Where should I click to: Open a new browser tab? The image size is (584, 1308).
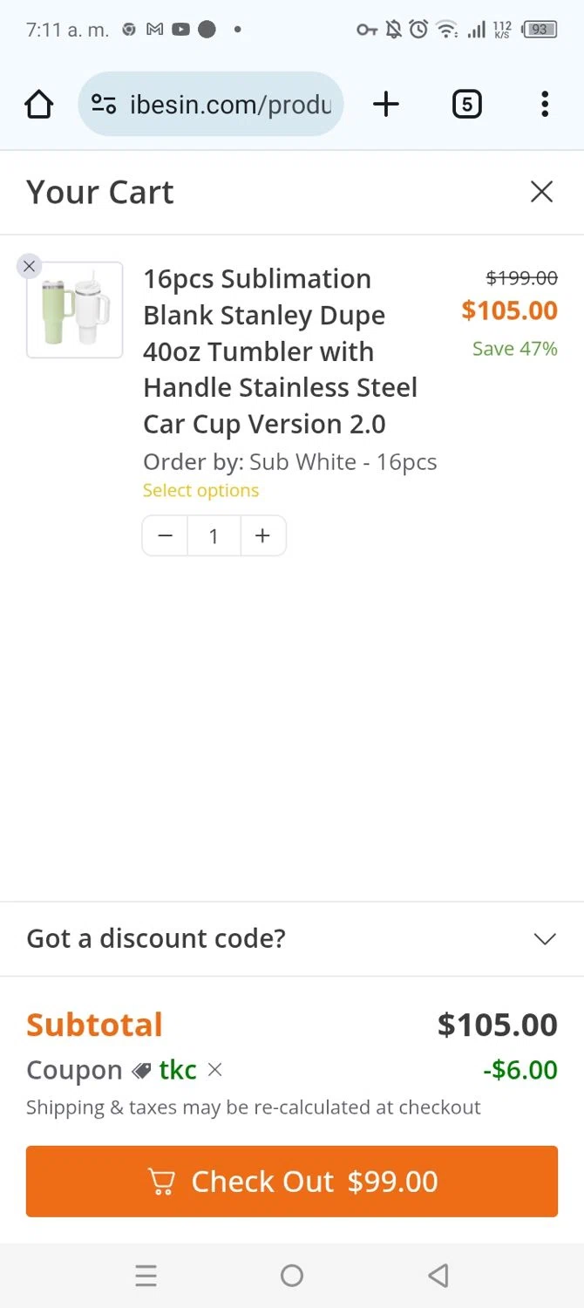point(385,105)
